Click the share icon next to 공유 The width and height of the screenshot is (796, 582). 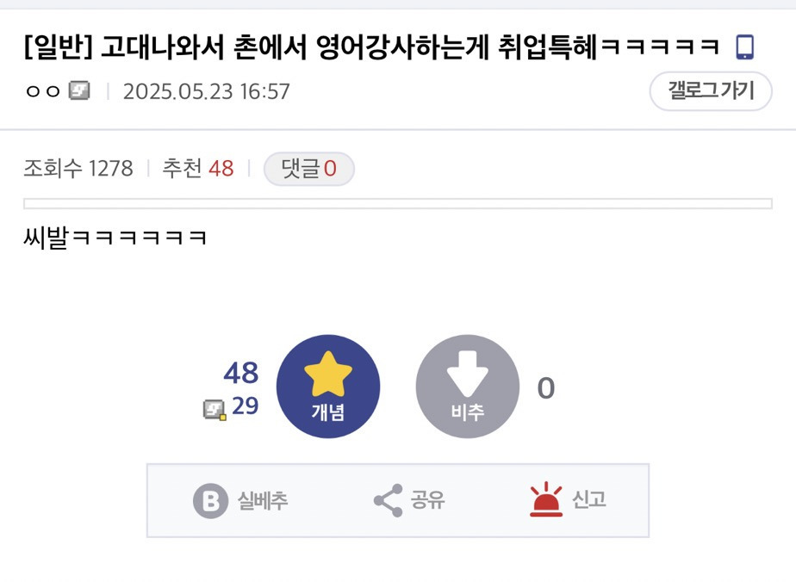pos(389,500)
